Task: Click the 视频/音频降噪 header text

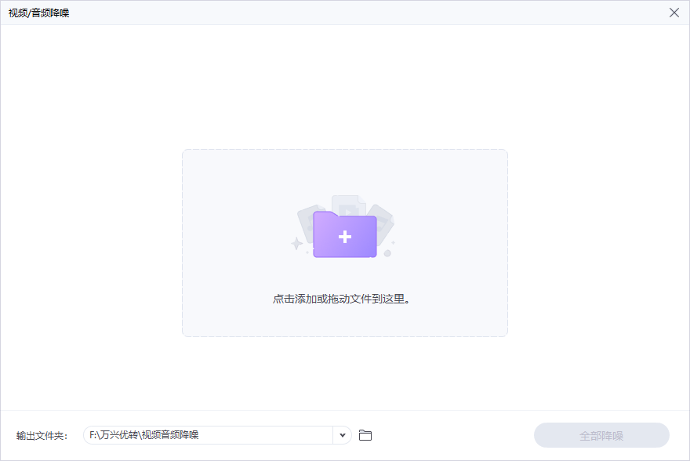Action: tap(38, 13)
